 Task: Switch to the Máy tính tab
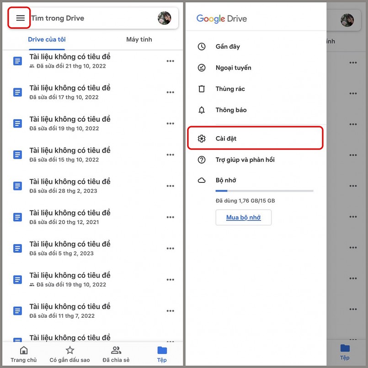coord(139,40)
